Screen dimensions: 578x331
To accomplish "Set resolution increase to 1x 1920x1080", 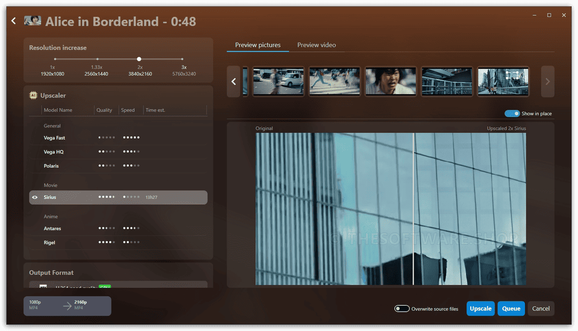I will [x=55, y=59].
